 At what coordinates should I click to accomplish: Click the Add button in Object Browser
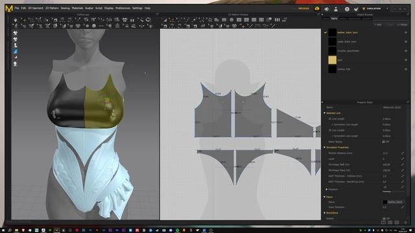(x=377, y=25)
